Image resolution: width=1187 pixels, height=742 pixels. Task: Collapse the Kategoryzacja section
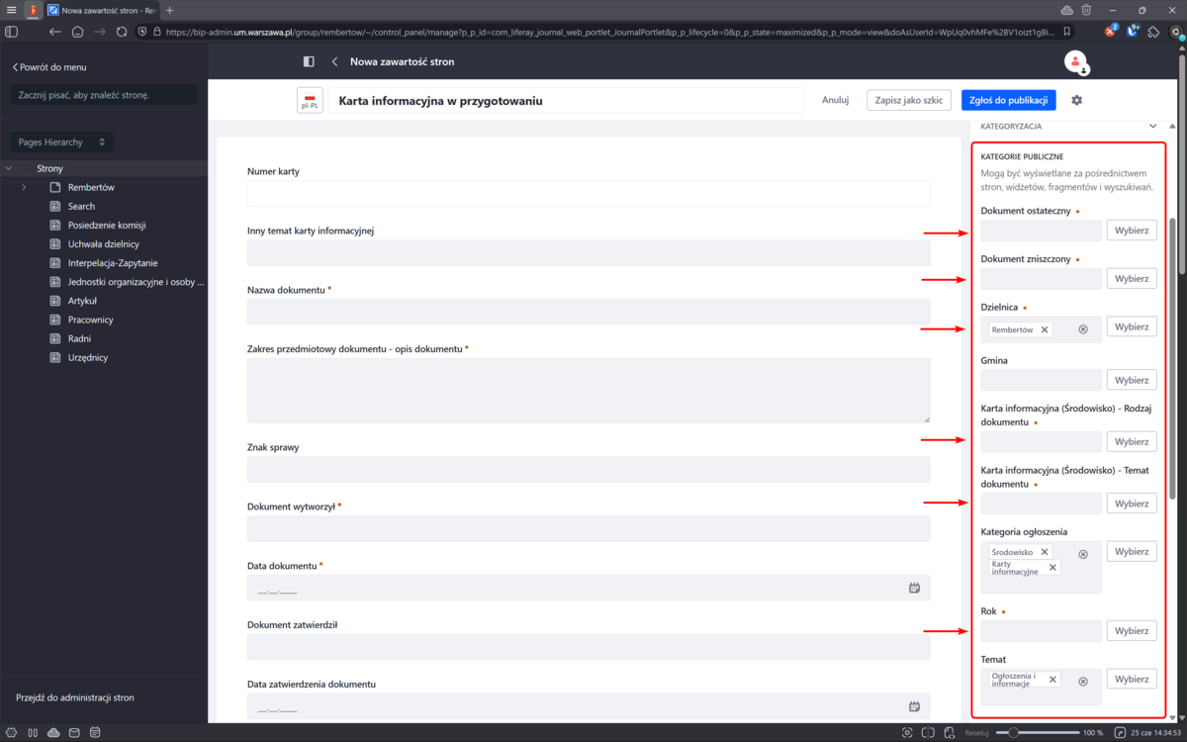click(x=1152, y=127)
